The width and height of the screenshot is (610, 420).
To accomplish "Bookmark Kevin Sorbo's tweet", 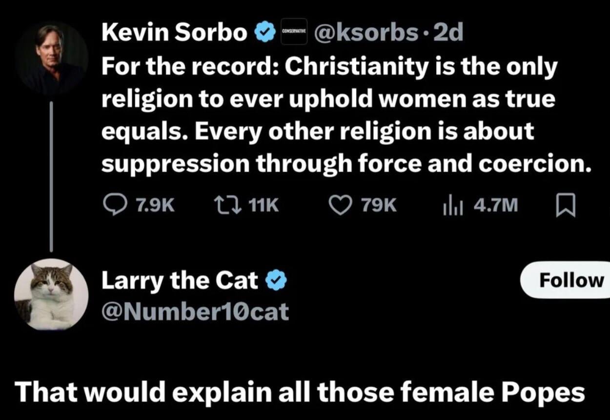I will click(x=566, y=206).
